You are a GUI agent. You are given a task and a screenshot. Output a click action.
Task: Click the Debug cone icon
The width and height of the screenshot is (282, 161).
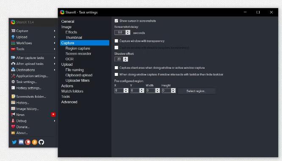pyautogui.click(x=13, y=121)
